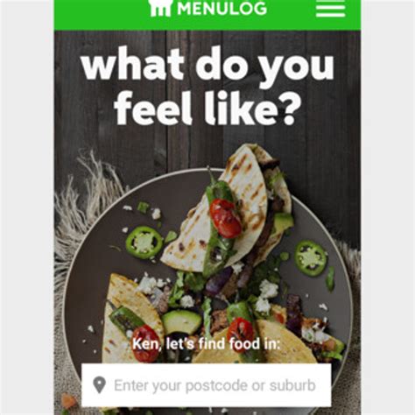The width and height of the screenshot is (415, 415).
Task: Click the jalapeño slice left of the taco
Action: point(144,242)
